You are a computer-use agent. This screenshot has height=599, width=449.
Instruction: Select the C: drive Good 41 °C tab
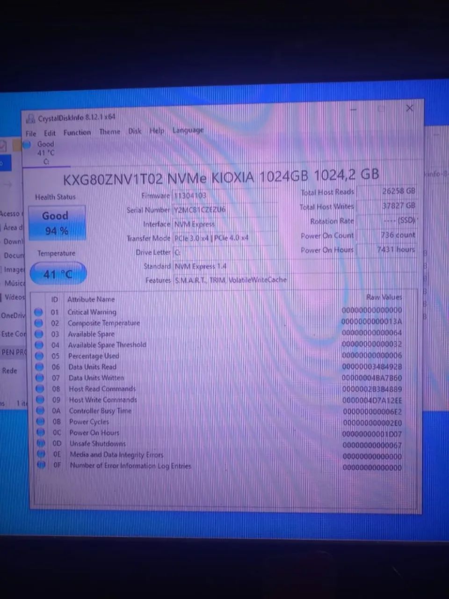[x=45, y=153]
